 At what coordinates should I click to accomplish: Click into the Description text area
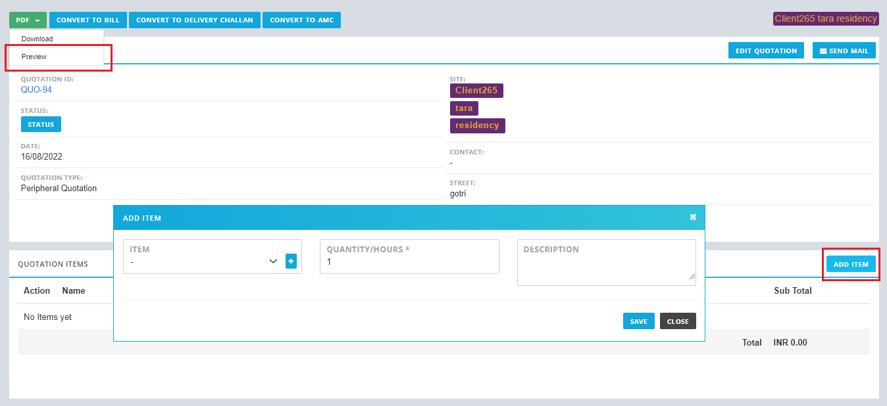click(x=606, y=262)
